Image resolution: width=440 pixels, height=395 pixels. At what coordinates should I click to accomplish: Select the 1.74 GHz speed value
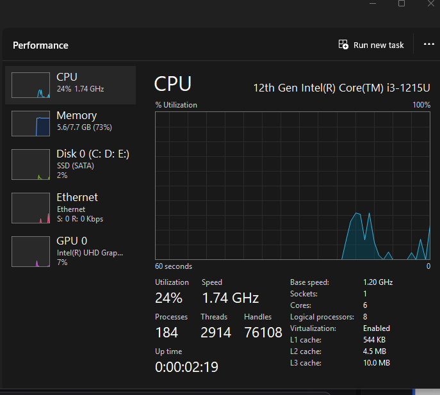[x=230, y=298]
